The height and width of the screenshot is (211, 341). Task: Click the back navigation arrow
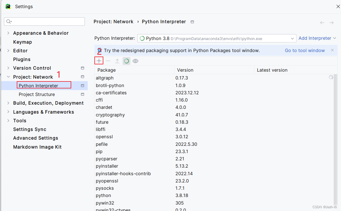click(x=322, y=23)
